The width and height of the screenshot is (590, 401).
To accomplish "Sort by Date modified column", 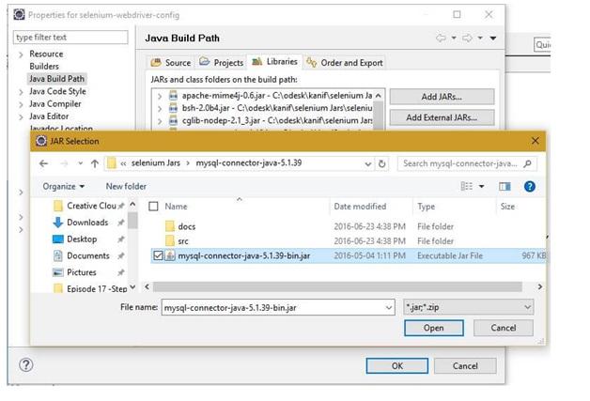I will (360, 207).
